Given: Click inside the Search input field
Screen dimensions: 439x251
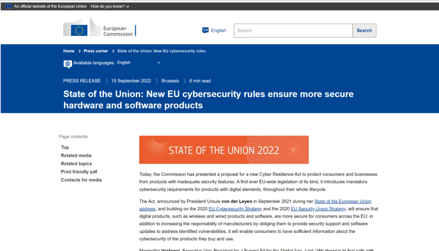Looking at the screenshot, I should 293,30.
